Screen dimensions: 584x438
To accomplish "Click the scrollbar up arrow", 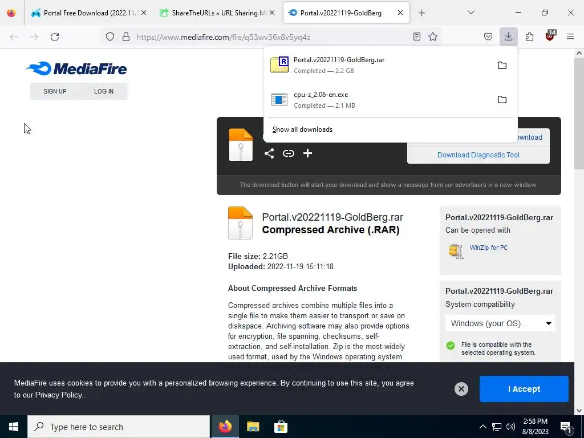I will (x=579, y=53).
